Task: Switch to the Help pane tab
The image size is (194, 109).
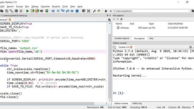Action: [x=151, y=38]
